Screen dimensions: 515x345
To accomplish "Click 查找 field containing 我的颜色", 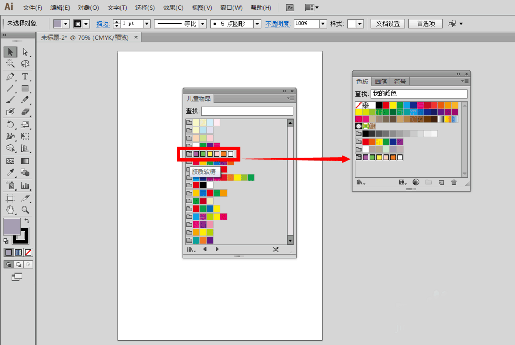I will (x=419, y=94).
